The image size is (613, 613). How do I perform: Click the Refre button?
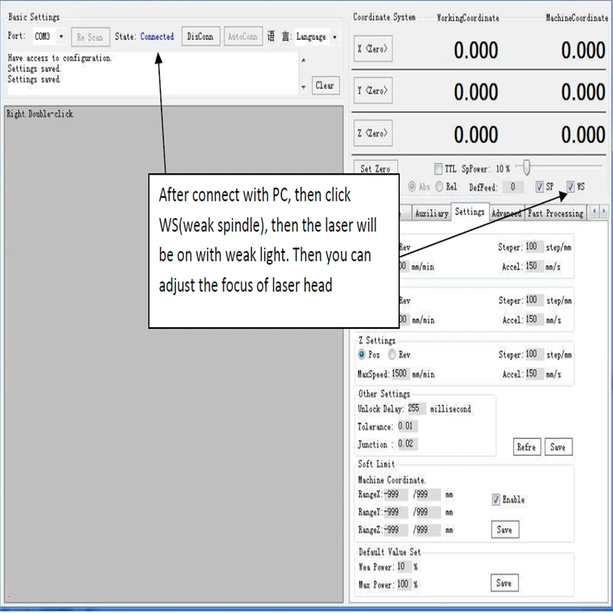coord(526,447)
